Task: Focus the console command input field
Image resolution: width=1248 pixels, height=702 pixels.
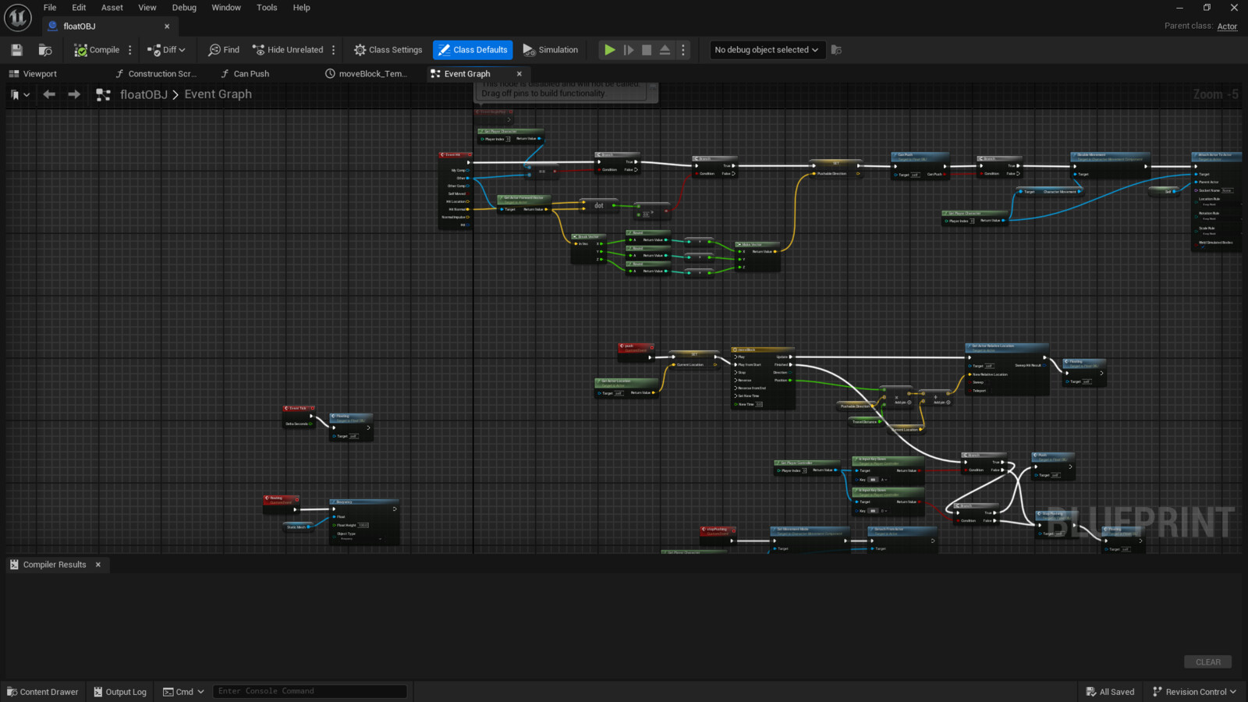Action: point(310,692)
